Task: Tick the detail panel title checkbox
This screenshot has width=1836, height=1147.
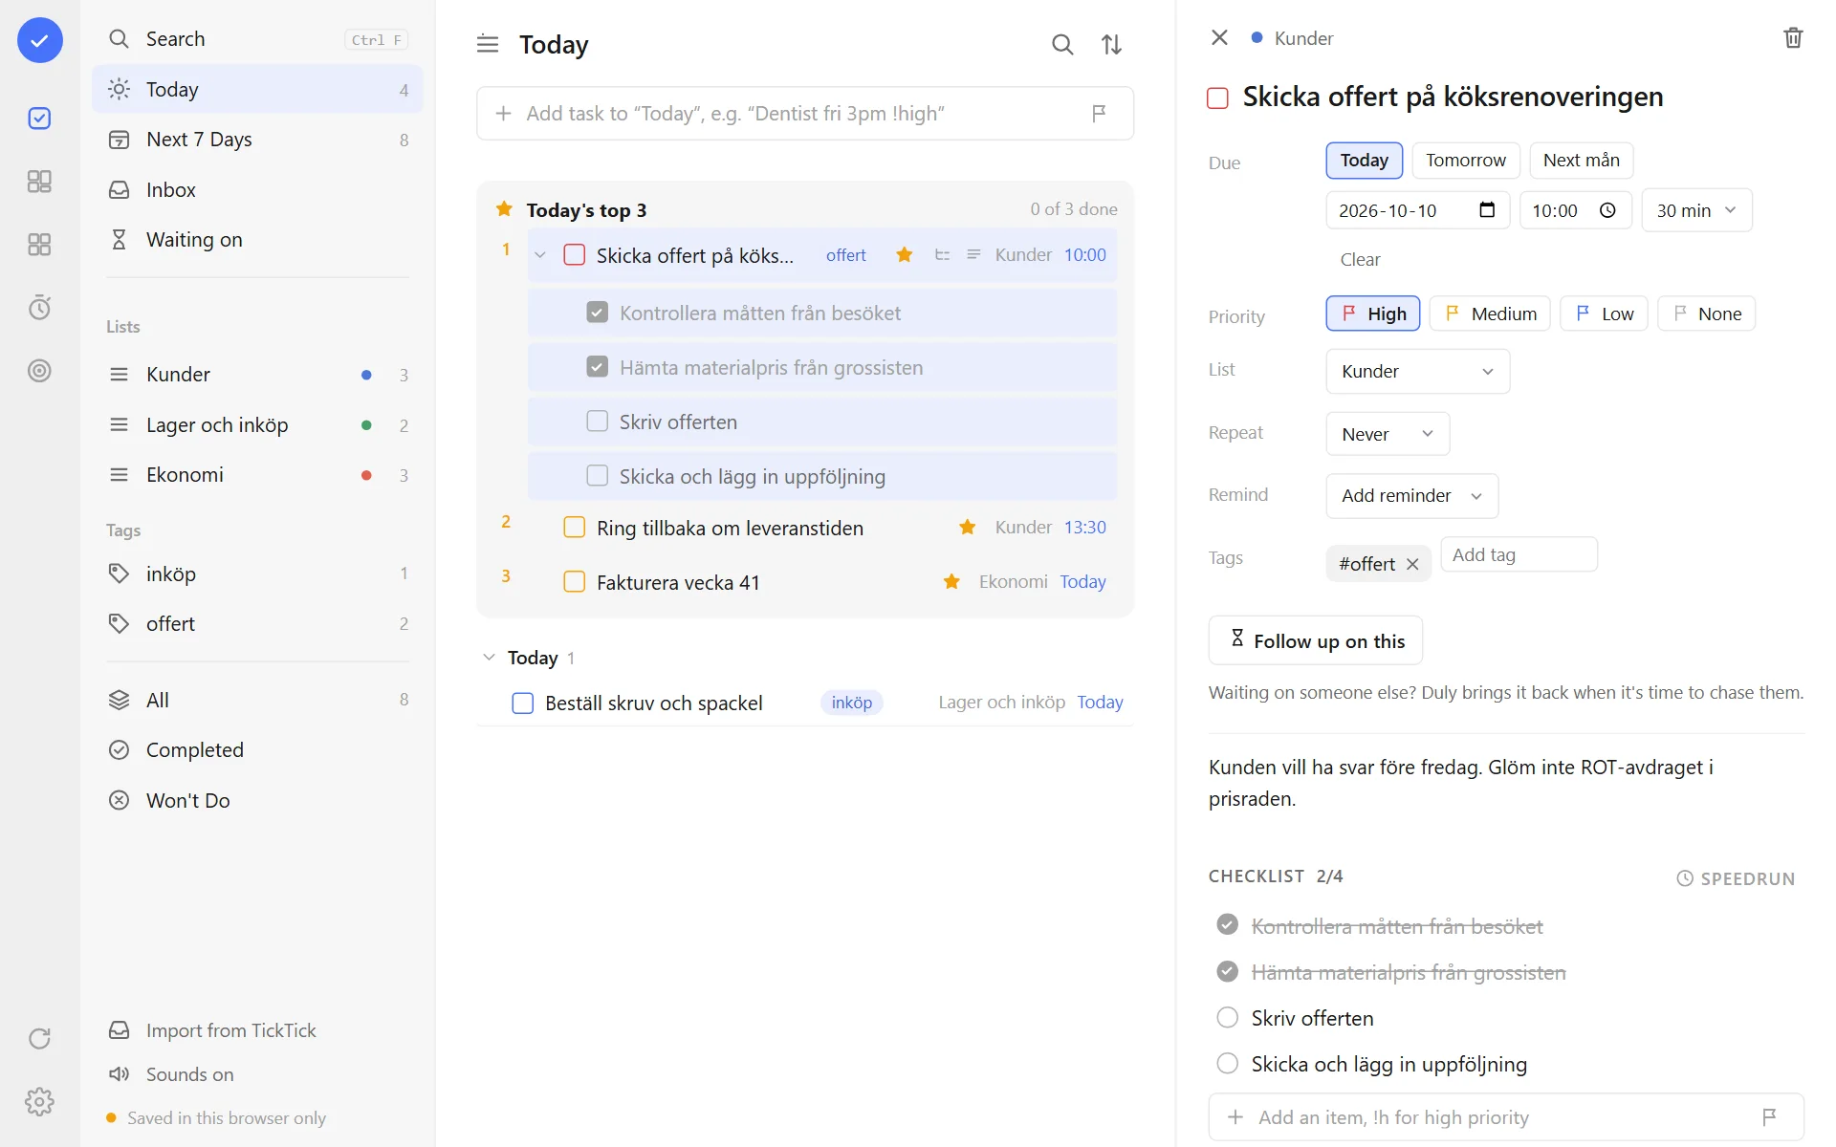Action: click(1218, 98)
